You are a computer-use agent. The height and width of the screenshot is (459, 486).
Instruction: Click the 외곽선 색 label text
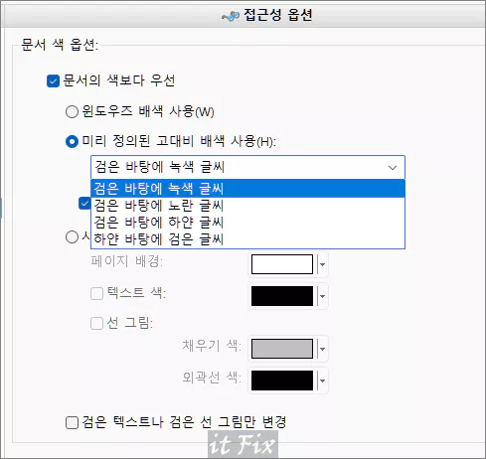[x=212, y=377]
